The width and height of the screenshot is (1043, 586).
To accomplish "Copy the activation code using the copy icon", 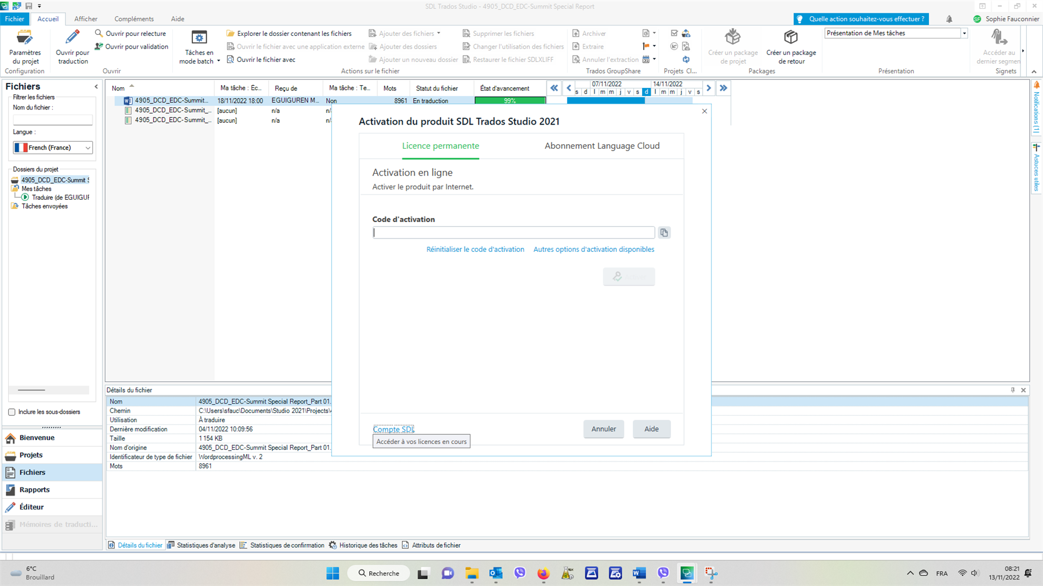I will 663,232.
